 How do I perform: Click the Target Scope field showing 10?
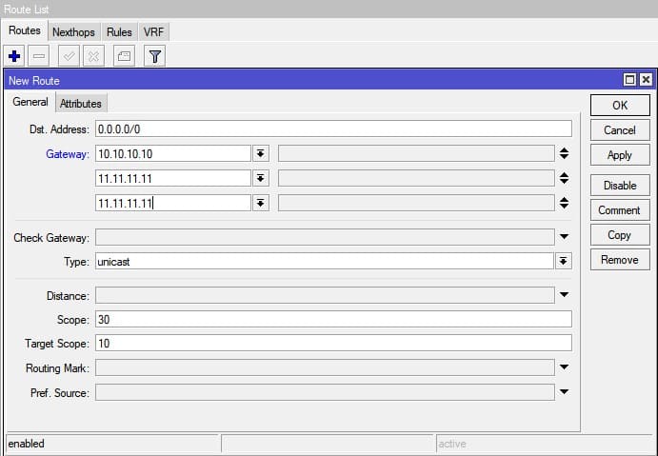pos(333,343)
